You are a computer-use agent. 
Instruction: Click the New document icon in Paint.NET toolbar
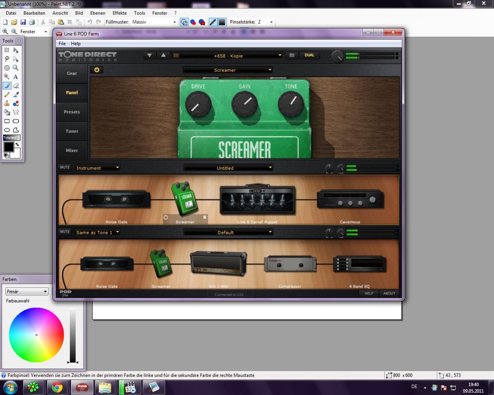pyautogui.click(x=5, y=22)
